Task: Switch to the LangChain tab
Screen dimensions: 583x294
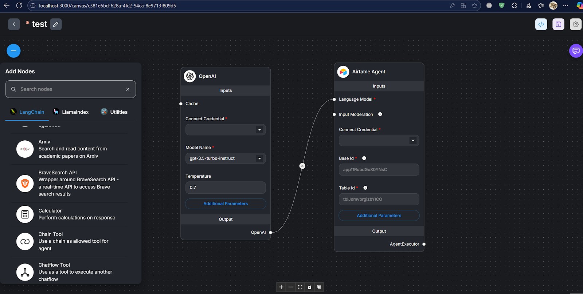Action: coord(27,112)
